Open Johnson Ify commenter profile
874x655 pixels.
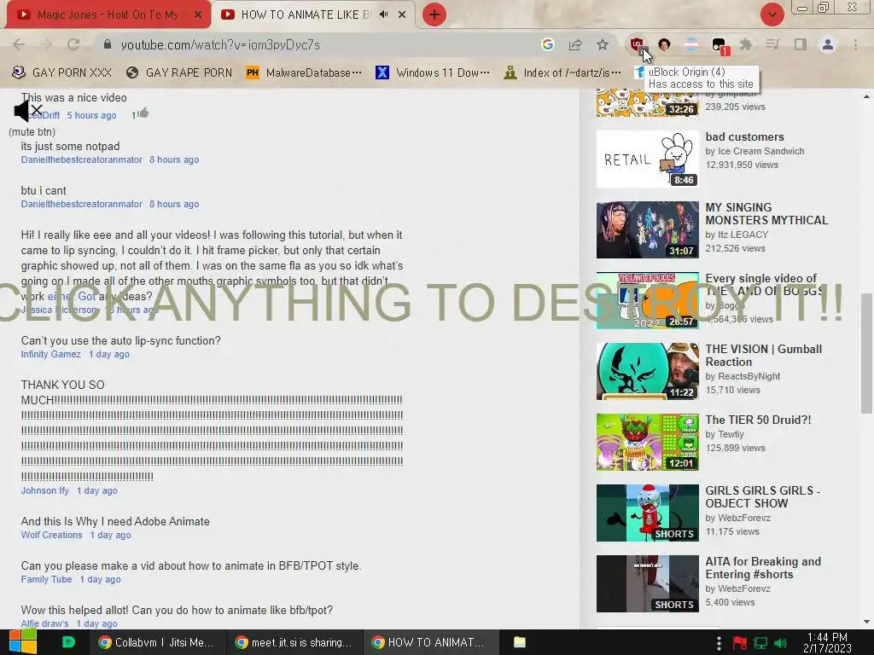(x=44, y=490)
